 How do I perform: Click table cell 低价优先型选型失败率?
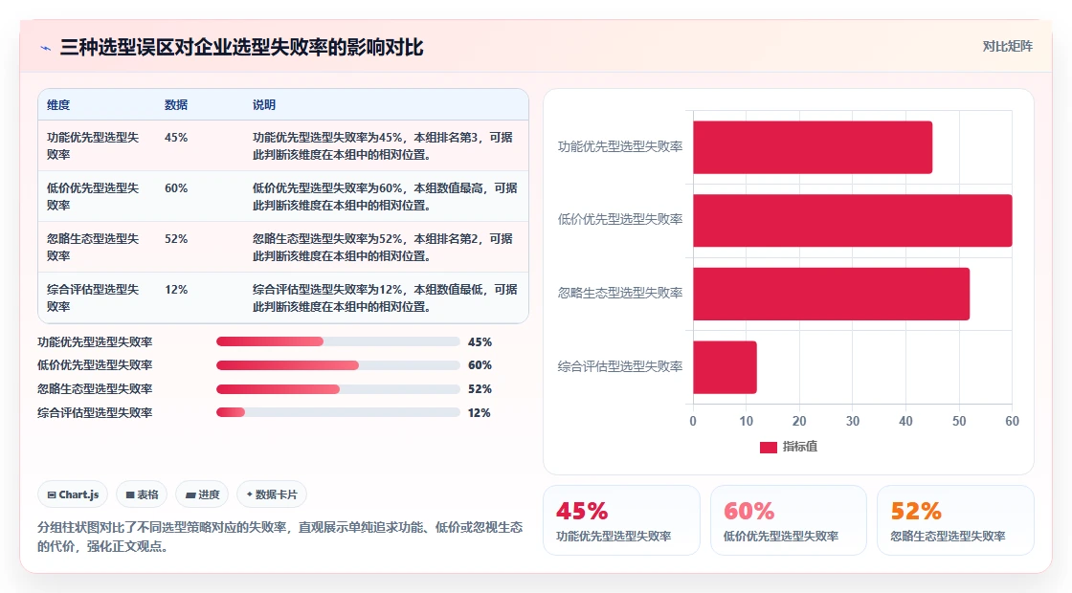click(x=93, y=197)
